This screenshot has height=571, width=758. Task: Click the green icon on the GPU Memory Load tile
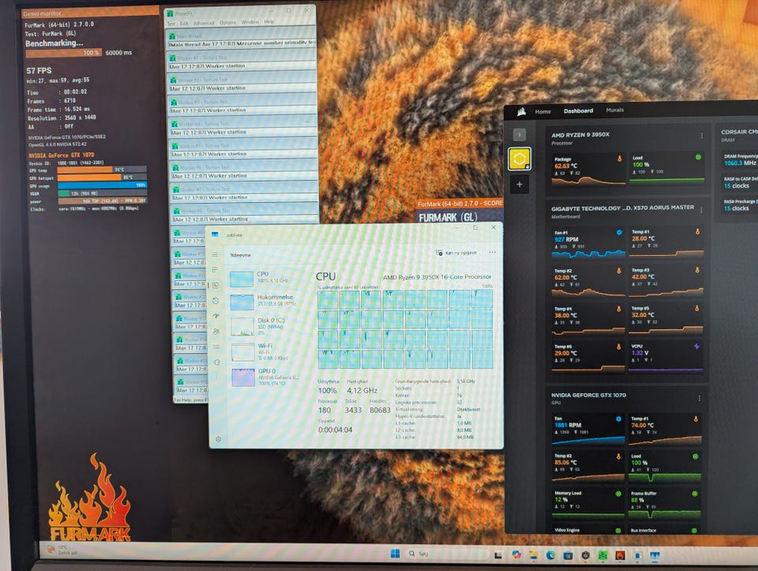pos(617,494)
